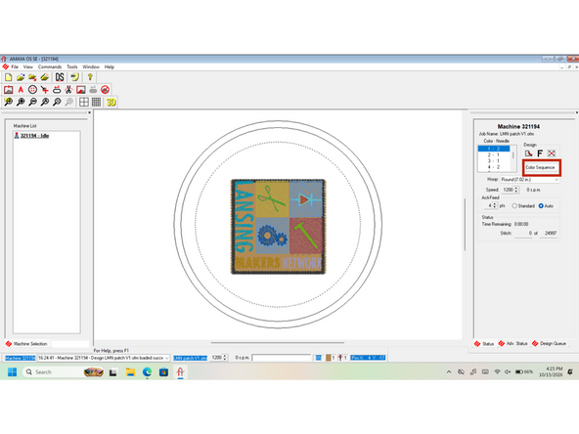Open the Help menu
The width and height of the screenshot is (579, 434).
pyautogui.click(x=109, y=66)
